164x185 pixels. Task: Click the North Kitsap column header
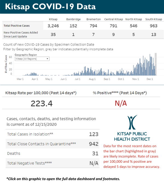134,19
